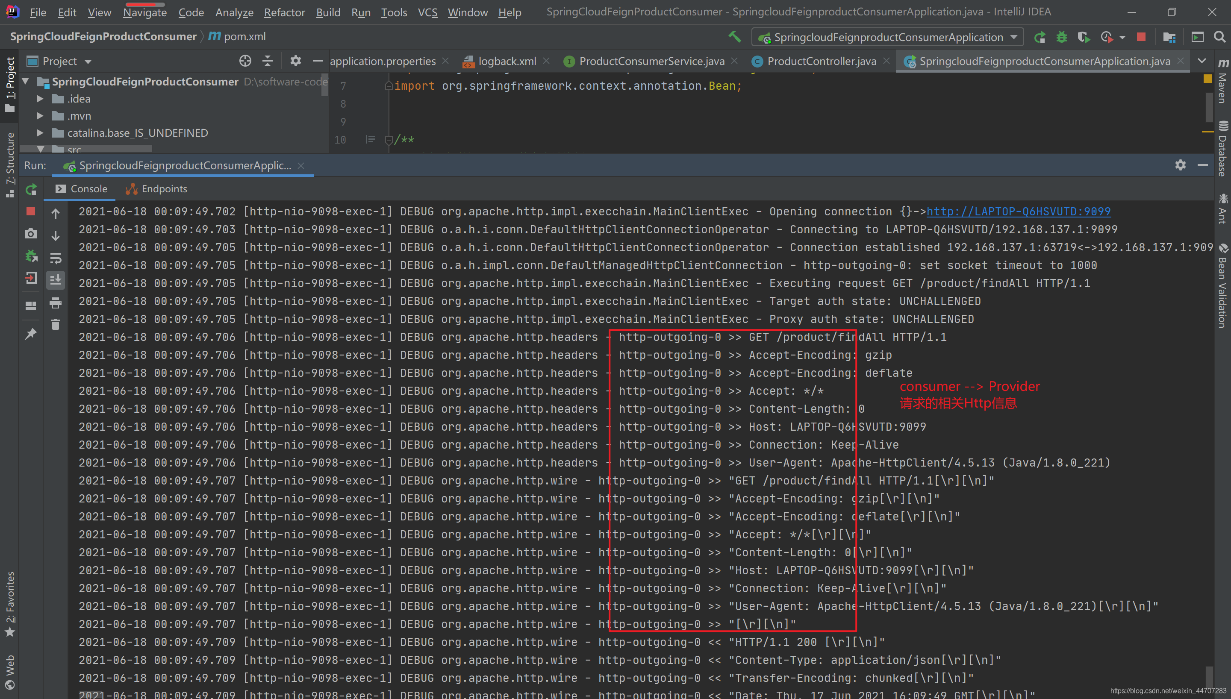Image resolution: width=1231 pixels, height=699 pixels.
Task: Click the Rerun application icon in top toolbar
Action: tap(1040, 37)
